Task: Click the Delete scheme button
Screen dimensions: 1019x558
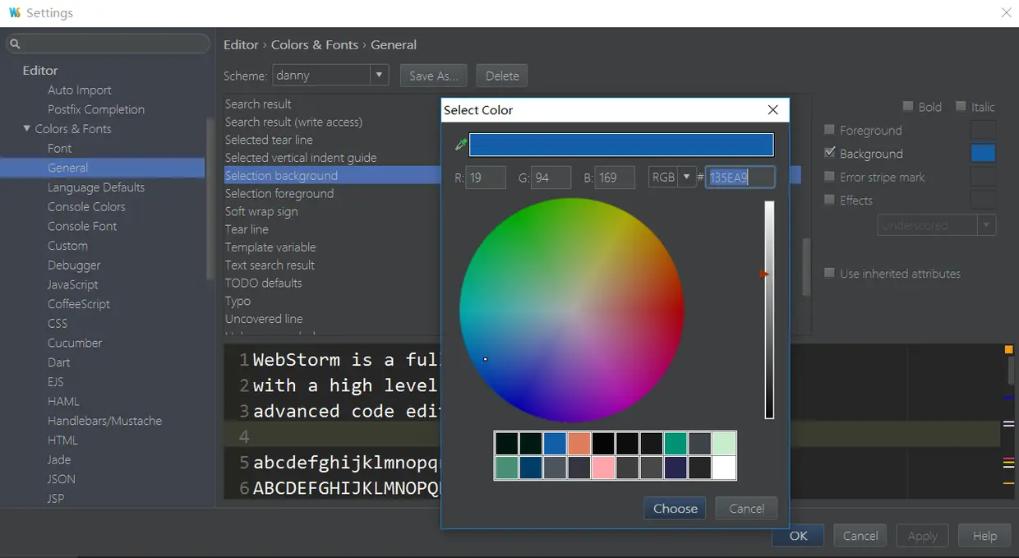Action: [502, 76]
